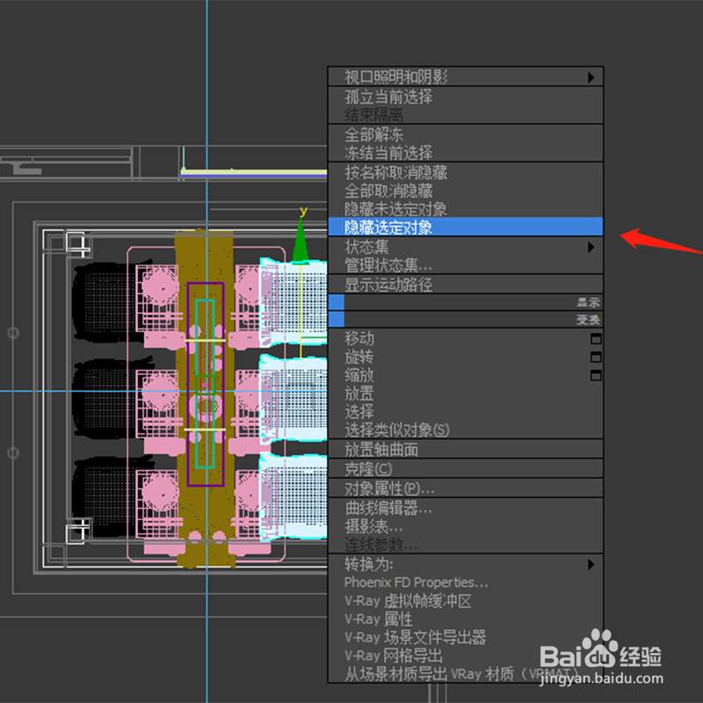
Task: Click 克隆(C) to clone object
Action: 466,468
